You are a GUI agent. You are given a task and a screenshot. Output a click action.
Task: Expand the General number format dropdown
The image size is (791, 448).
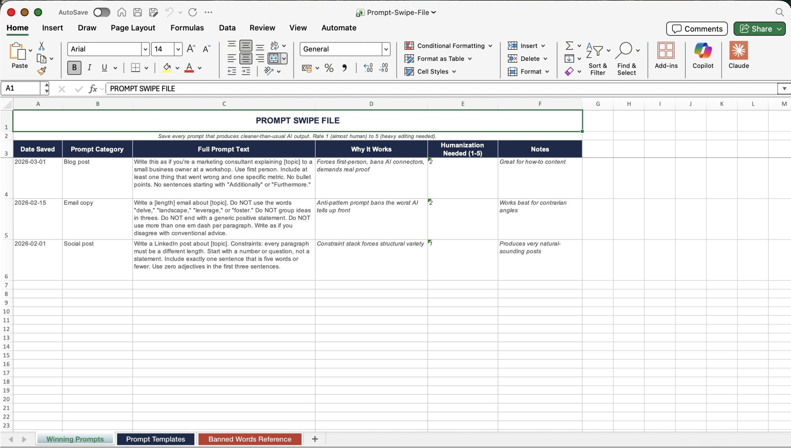click(386, 49)
